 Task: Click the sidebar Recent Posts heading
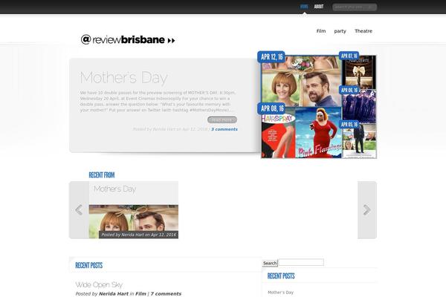coord(281,276)
